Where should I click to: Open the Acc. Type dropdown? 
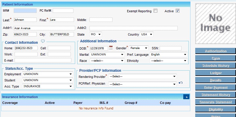(48, 86)
